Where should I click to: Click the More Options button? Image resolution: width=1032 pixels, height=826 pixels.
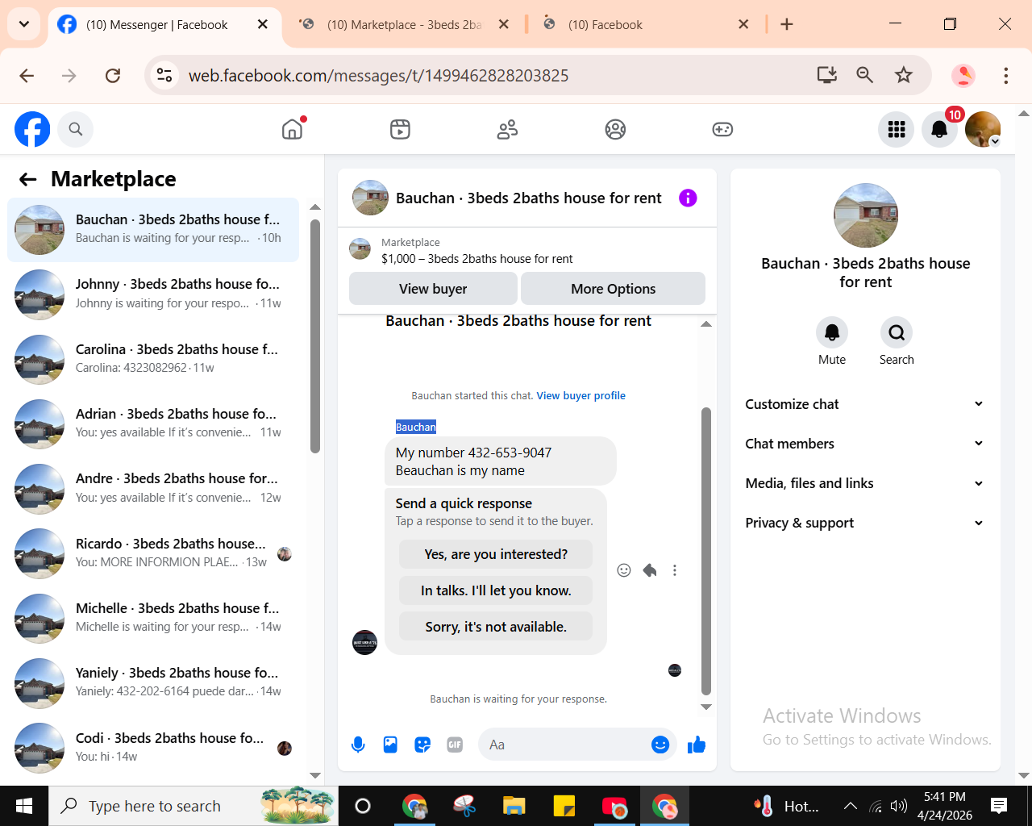pos(613,289)
